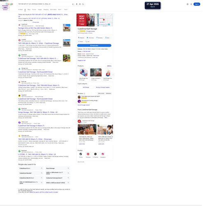Switch to AI Mode tab
Viewport: 203px width, 206px height.
coord(21,9)
